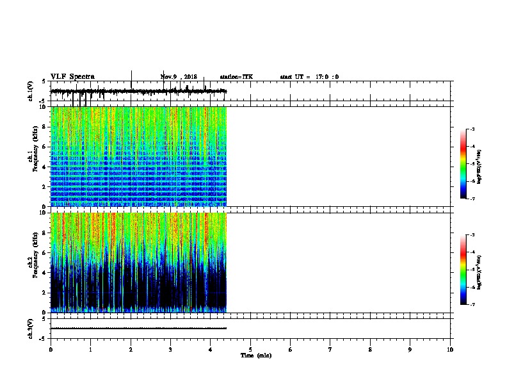Click the "9" tick on the Time axis
The height and width of the screenshot is (392, 507).
point(410,350)
